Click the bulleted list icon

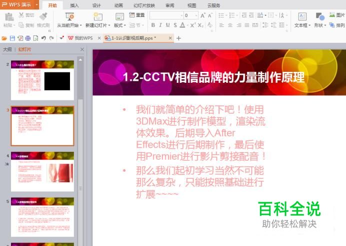221,15
